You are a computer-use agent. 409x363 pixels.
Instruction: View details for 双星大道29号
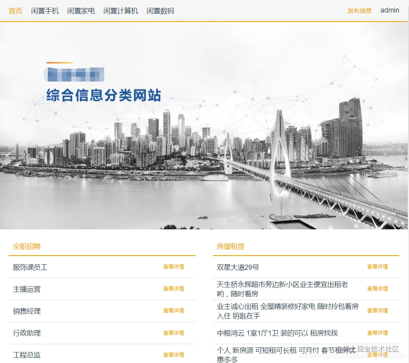(x=377, y=267)
